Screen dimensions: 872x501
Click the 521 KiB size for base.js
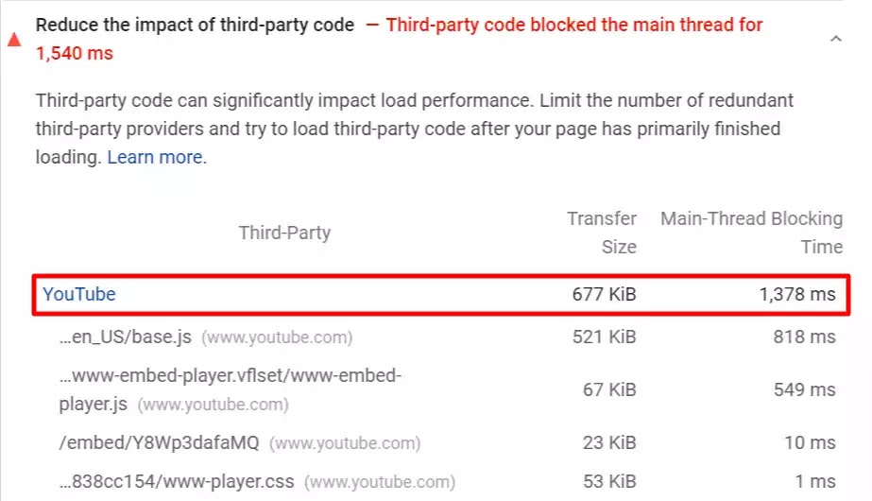(605, 337)
